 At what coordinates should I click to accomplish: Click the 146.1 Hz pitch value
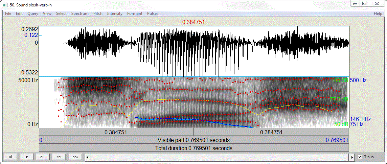coord(360,119)
